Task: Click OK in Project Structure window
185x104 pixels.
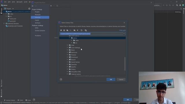Action: coord(128,100)
